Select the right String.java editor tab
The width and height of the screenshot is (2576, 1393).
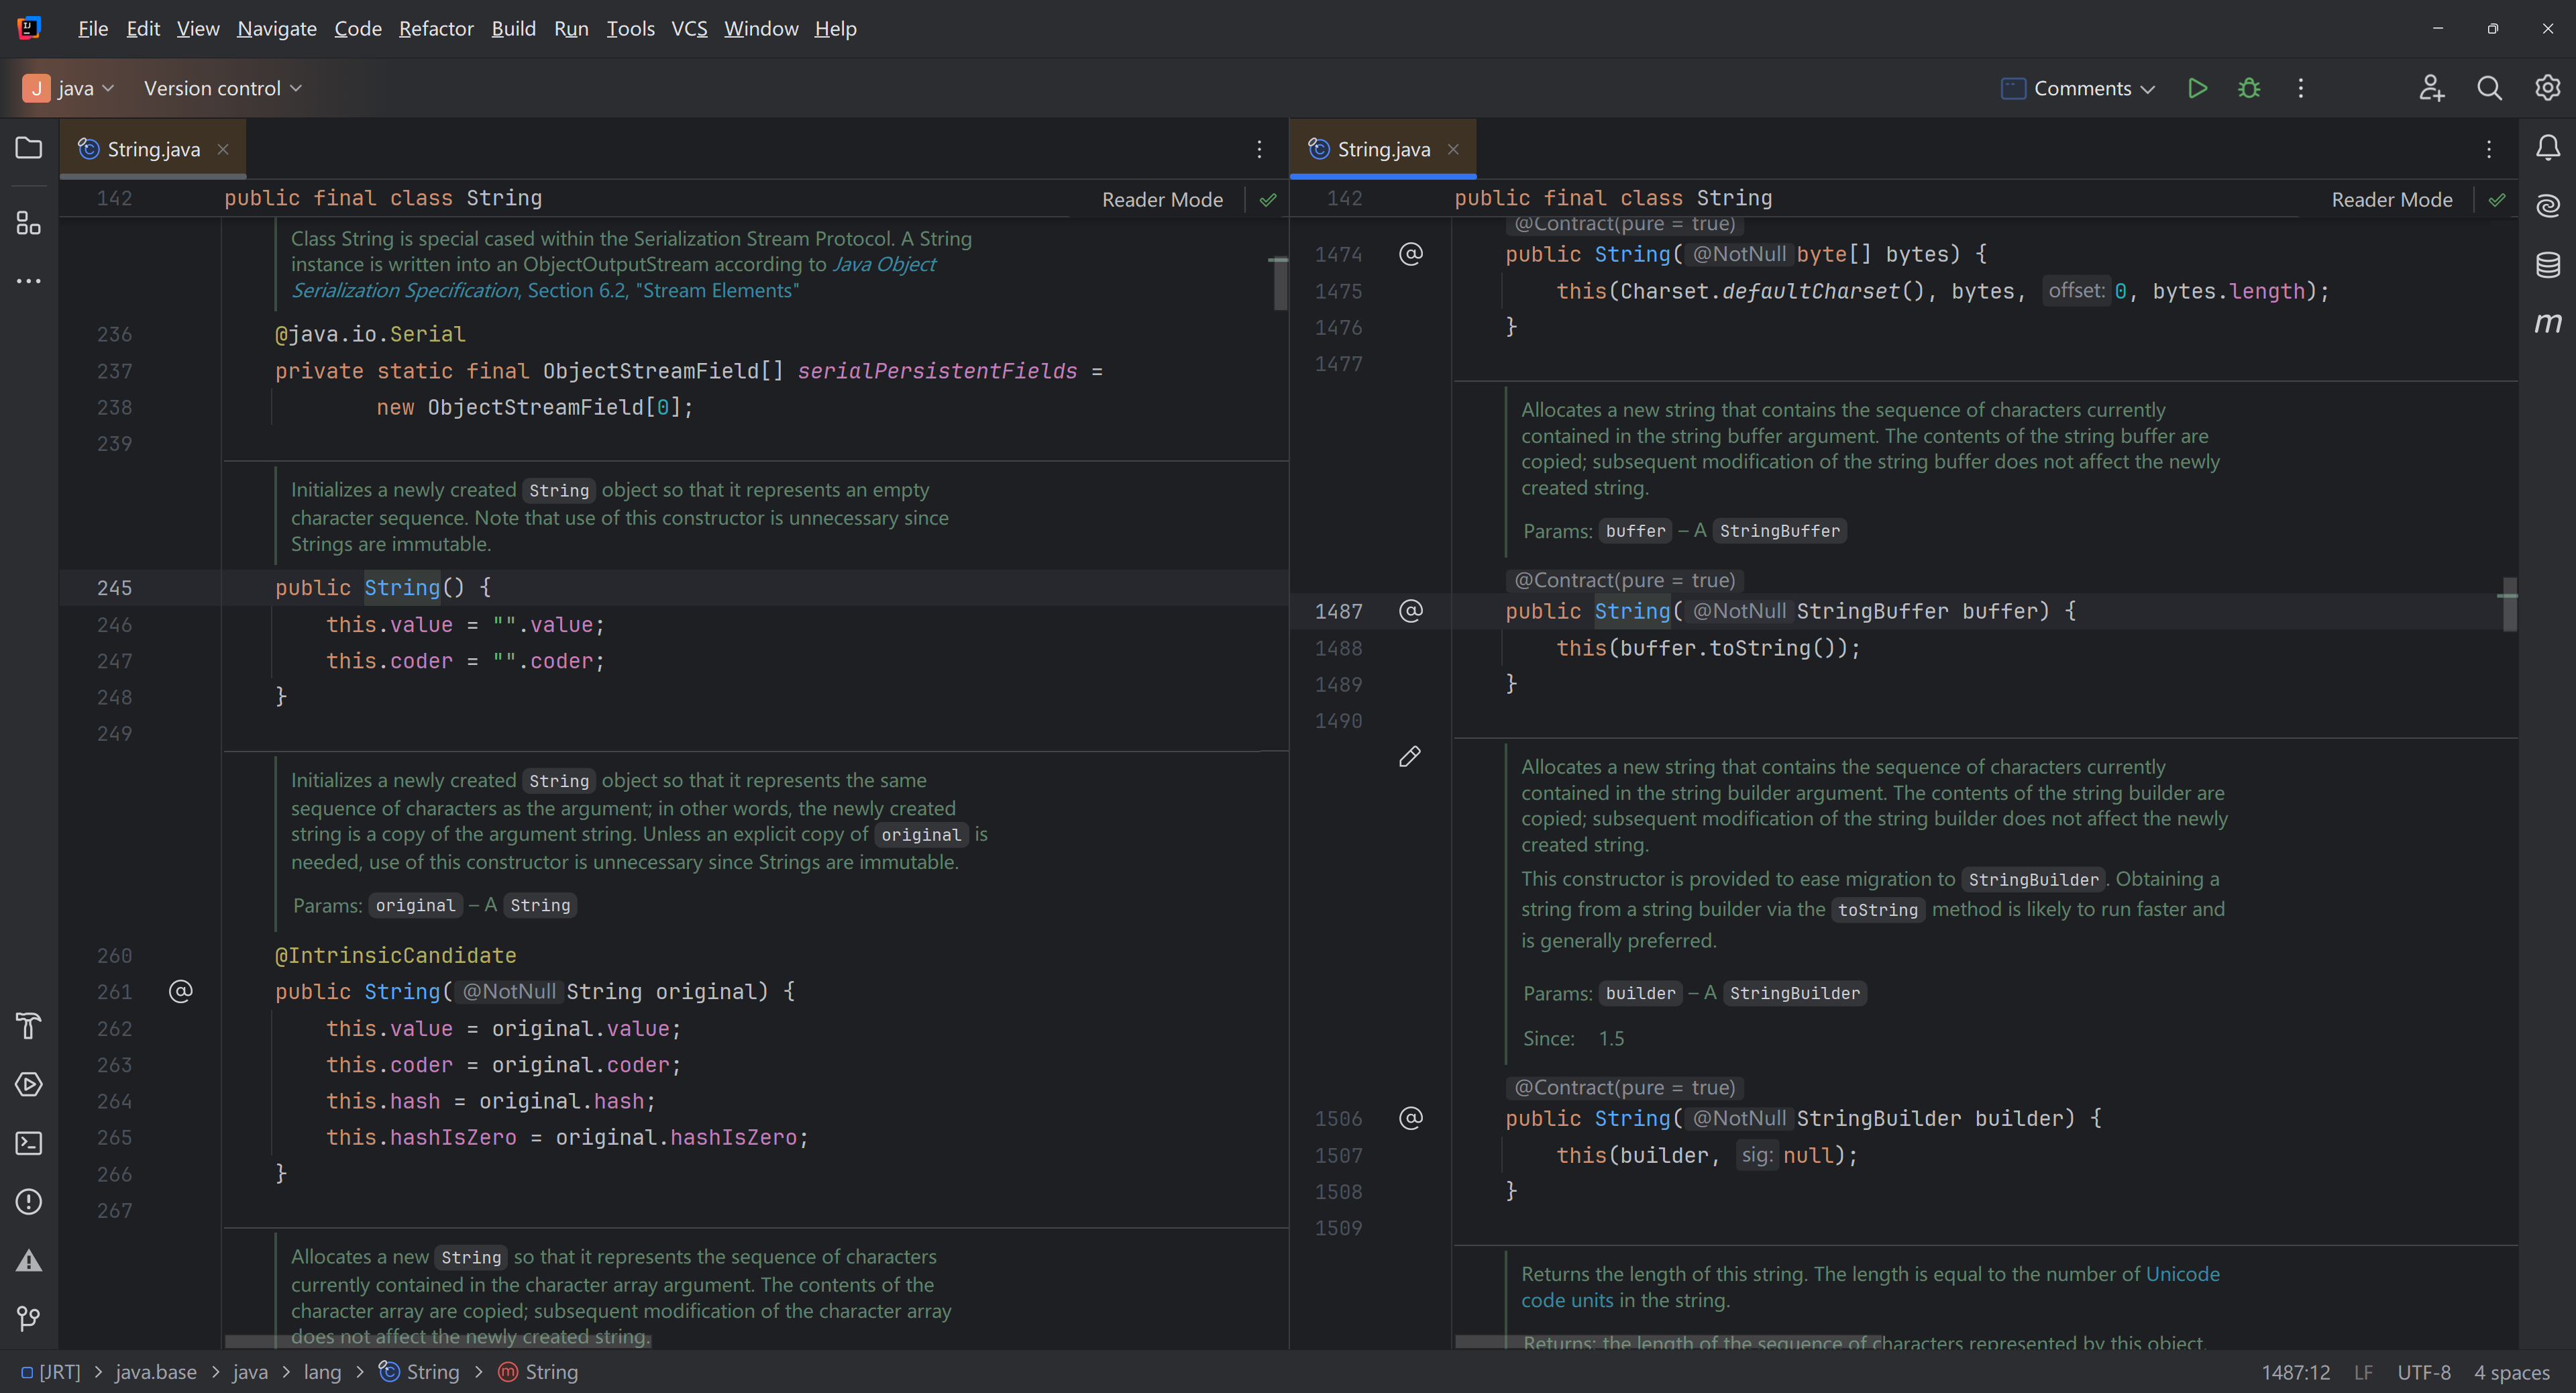point(1383,149)
